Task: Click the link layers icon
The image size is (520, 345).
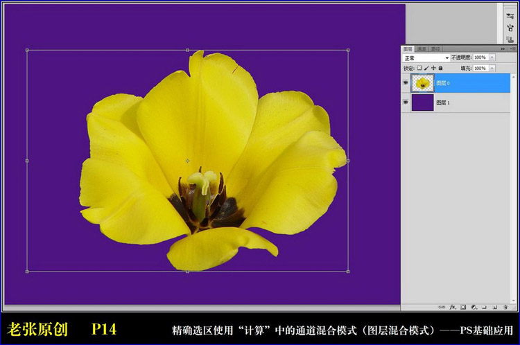Action: click(x=442, y=306)
